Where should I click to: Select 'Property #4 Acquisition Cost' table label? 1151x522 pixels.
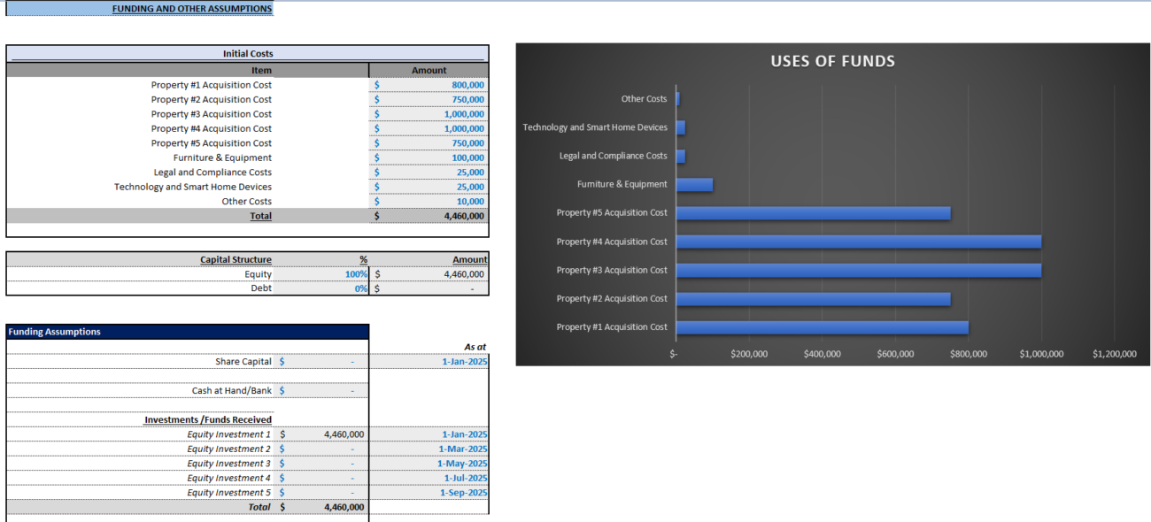click(211, 128)
